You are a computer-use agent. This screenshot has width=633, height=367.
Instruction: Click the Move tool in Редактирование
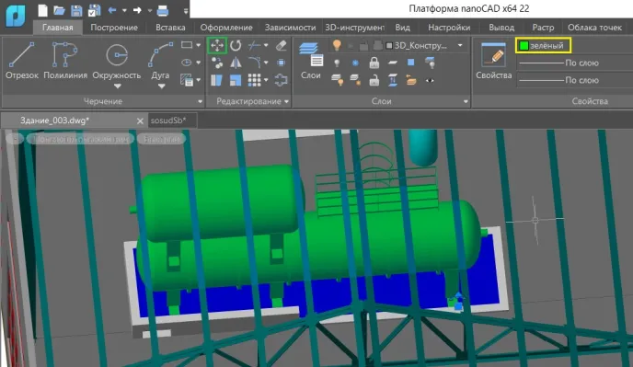[x=217, y=45]
